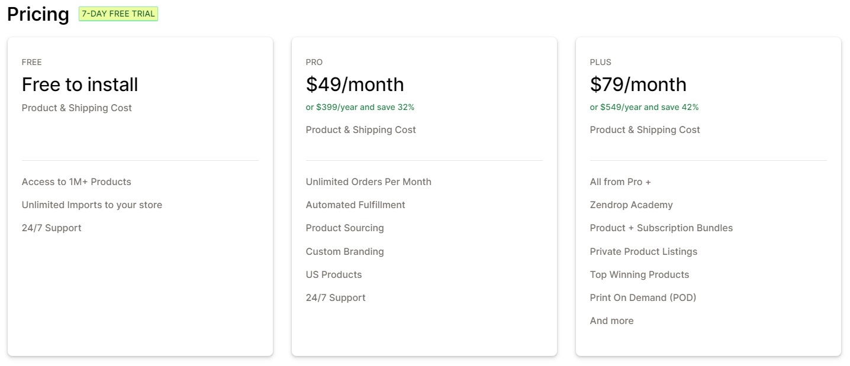
Task: Open Zendrop Academy in Plus plan
Action: tap(631, 205)
